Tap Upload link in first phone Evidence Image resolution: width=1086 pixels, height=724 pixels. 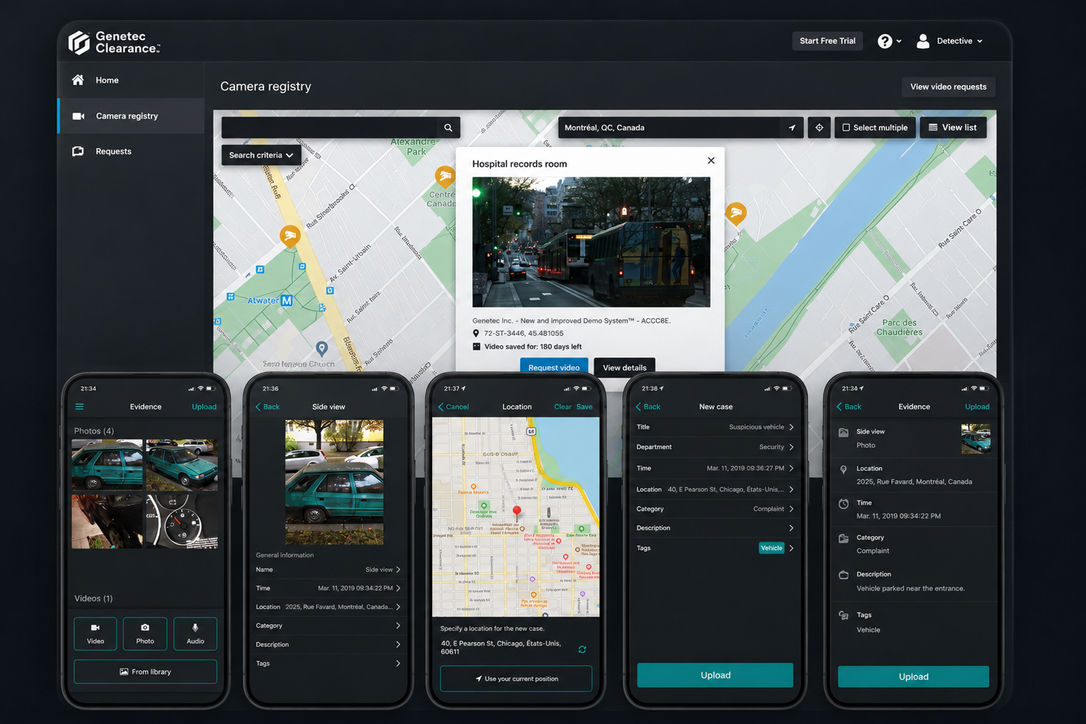[204, 407]
